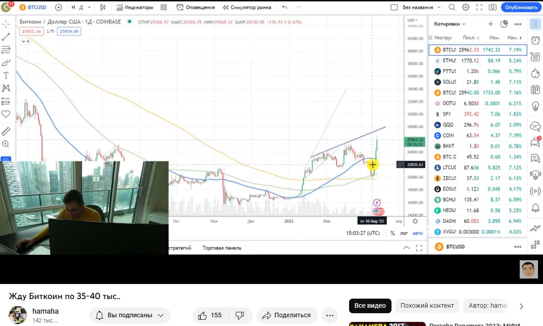543x326 pixels.
Task: Click the 15:03:27 (UTC) timezone clock
Action: pyautogui.click(x=363, y=233)
